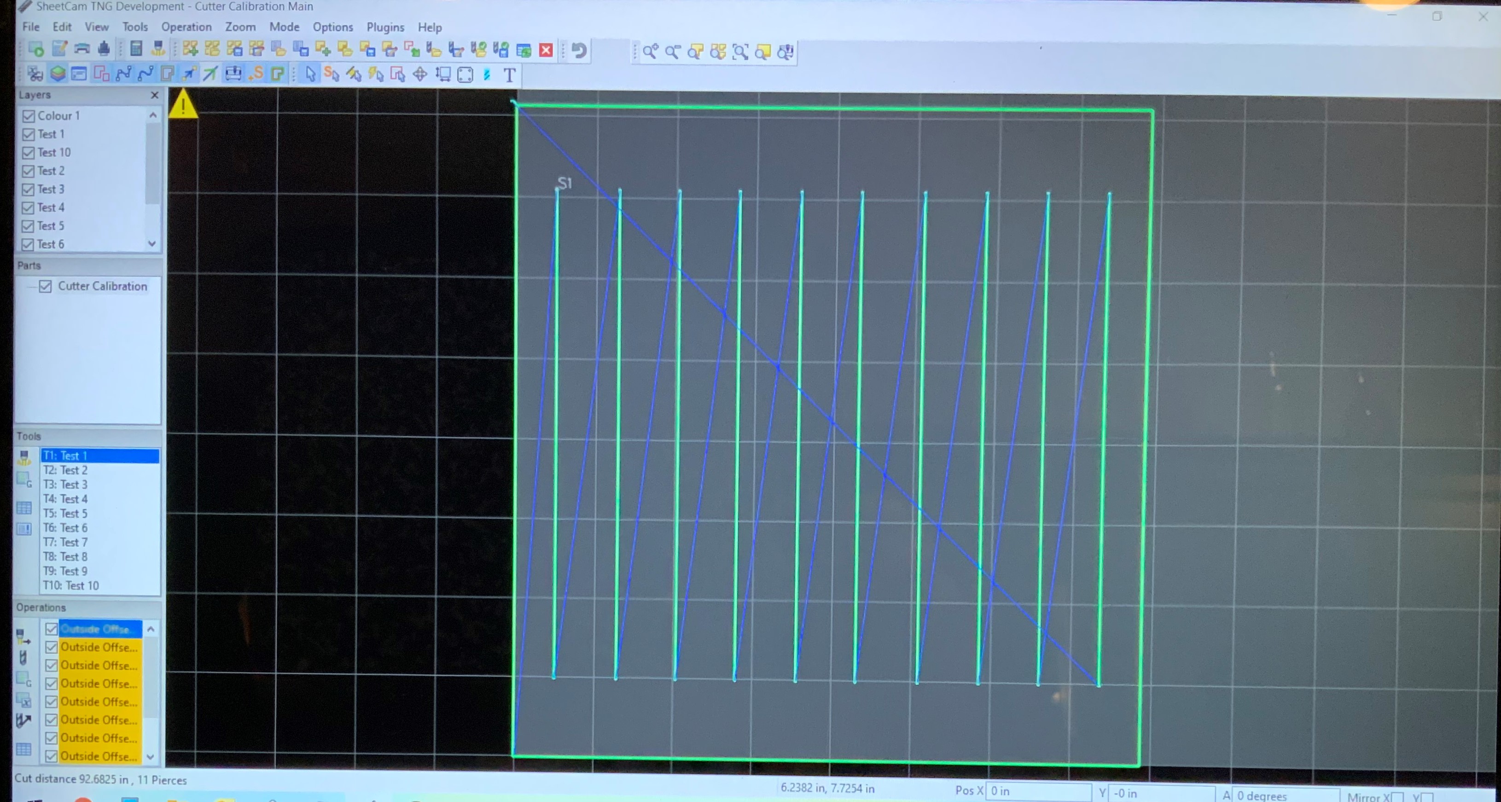Select the Text tool T icon

(509, 75)
